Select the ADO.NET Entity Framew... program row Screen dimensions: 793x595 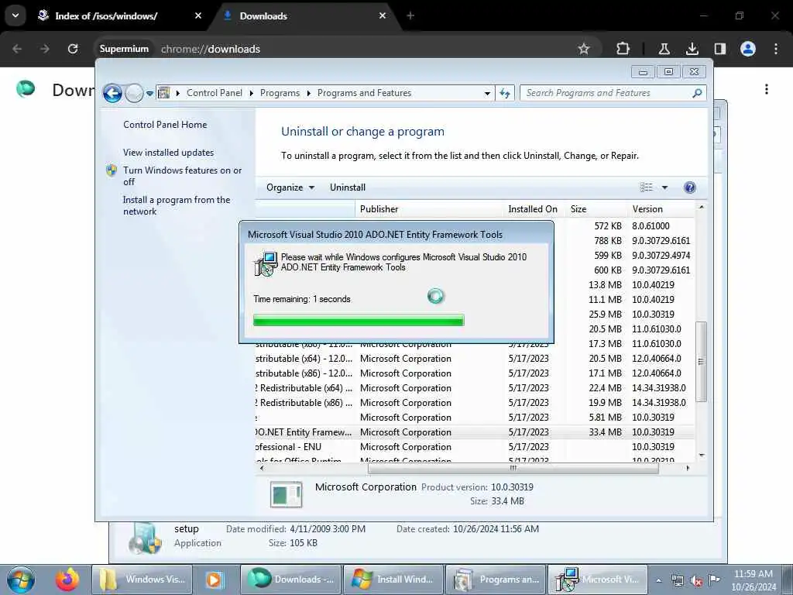pos(475,432)
